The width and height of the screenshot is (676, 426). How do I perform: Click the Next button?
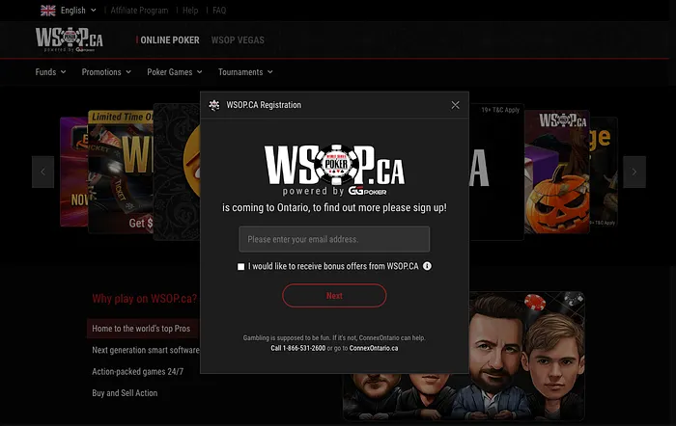coord(334,296)
